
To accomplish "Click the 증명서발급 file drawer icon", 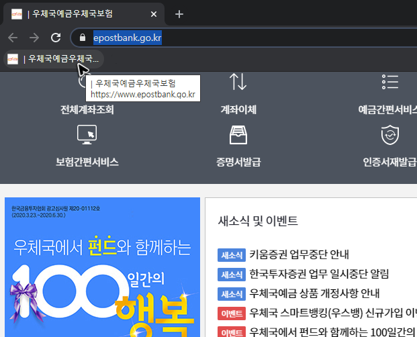I will (238, 135).
